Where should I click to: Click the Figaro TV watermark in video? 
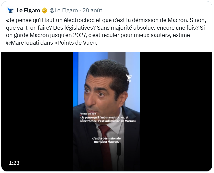click(129, 79)
